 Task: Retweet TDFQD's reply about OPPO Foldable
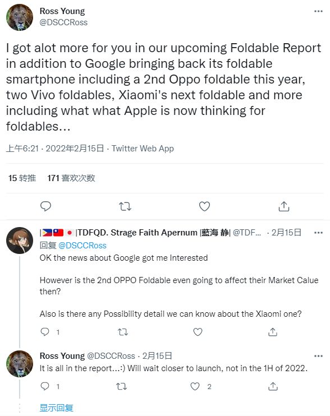pos(123,332)
